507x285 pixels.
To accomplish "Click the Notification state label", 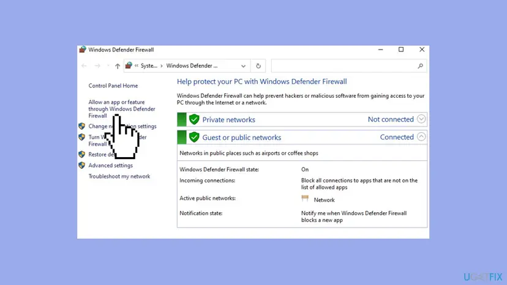I will pos(201,213).
